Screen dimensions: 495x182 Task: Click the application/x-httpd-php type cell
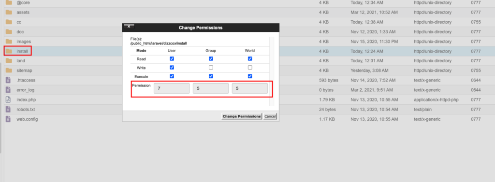(437, 99)
